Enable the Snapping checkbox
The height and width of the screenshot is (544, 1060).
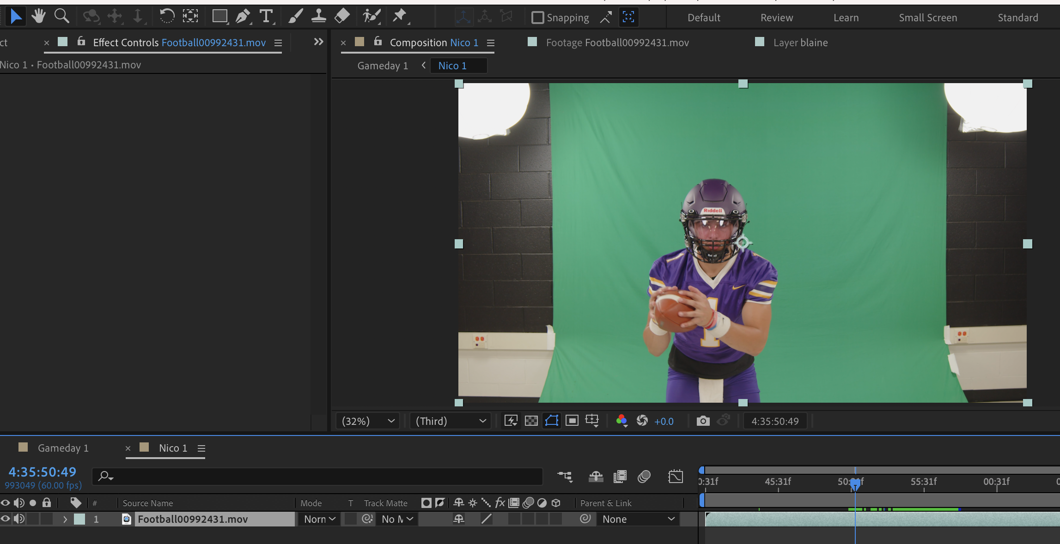pyautogui.click(x=537, y=17)
